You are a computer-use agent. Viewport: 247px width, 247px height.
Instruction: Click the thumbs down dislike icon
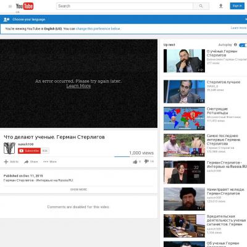tap(146, 161)
